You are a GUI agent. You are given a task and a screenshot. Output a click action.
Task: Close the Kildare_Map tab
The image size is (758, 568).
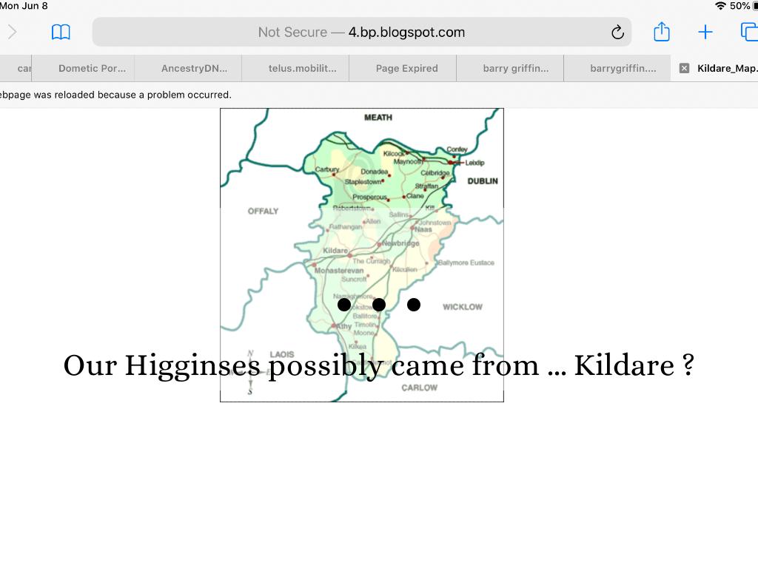(x=684, y=68)
